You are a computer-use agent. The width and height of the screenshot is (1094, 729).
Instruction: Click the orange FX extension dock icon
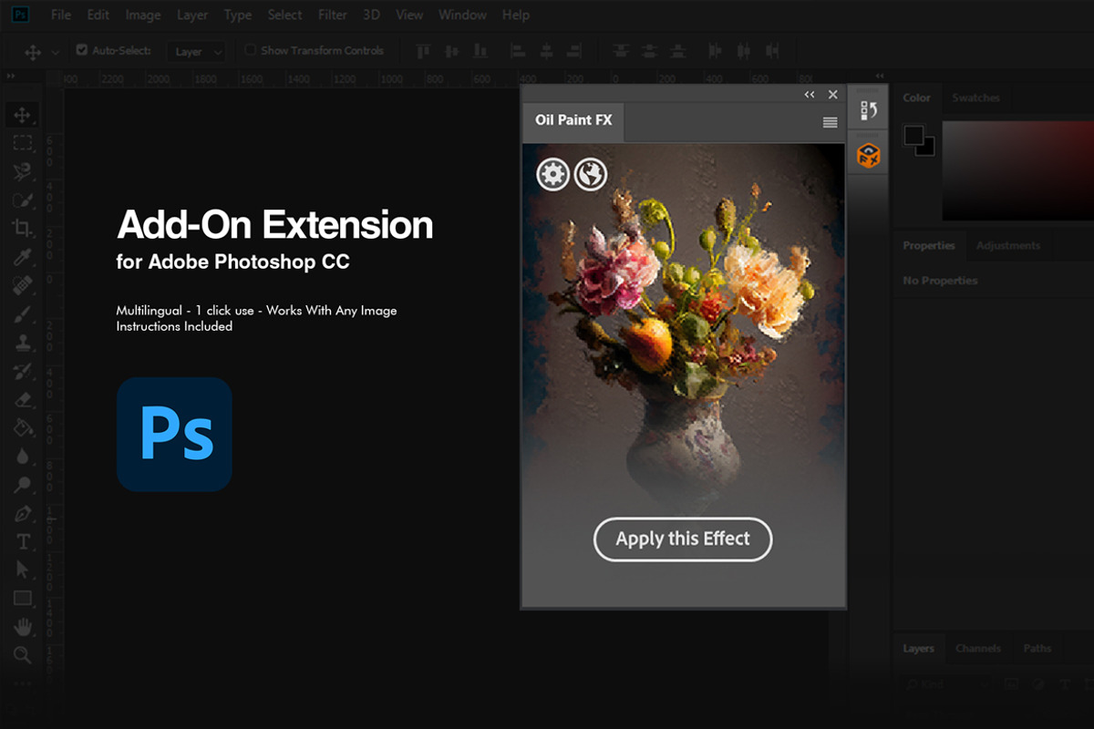click(868, 156)
